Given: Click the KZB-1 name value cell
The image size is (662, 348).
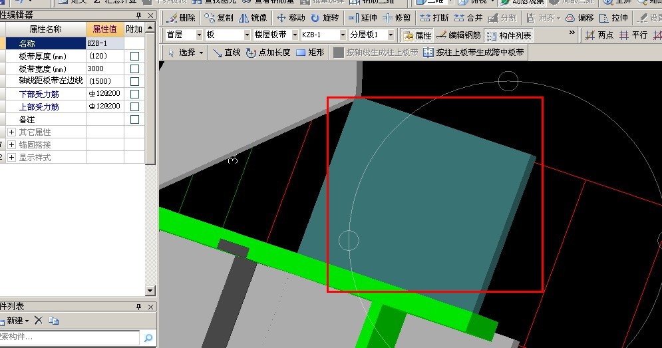Looking at the screenshot, I should [x=105, y=43].
